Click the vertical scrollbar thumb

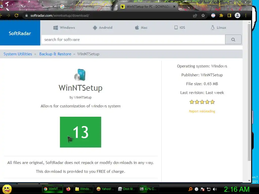point(249,92)
